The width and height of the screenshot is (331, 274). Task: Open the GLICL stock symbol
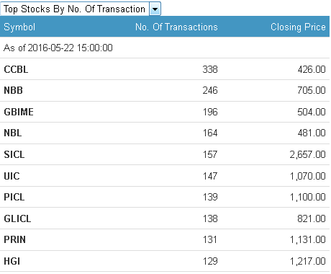[17, 218]
